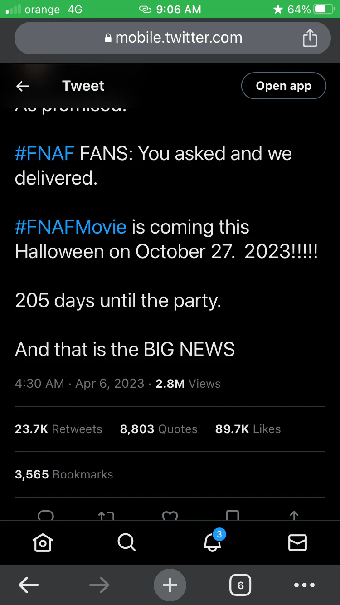The width and height of the screenshot is (340, 605).
Task: View the 8,803 Quotes list
Action: [159, 429]
